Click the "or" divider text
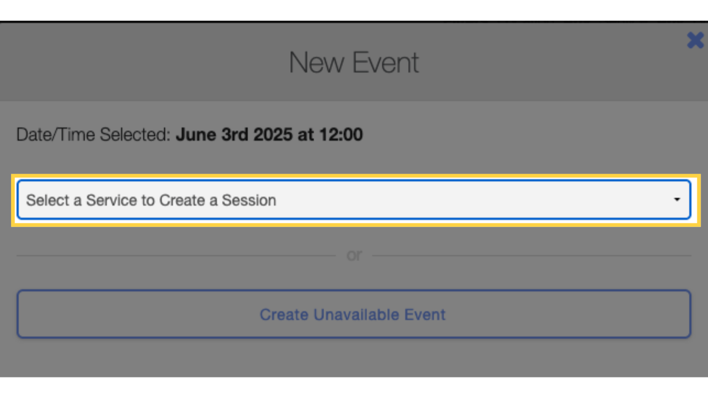This screenshot has height=398, width=708. [354, 255]
